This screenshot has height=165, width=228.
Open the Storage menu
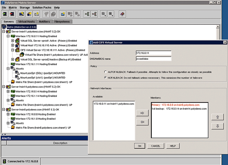pyautogui.click(x=25, y=8)
